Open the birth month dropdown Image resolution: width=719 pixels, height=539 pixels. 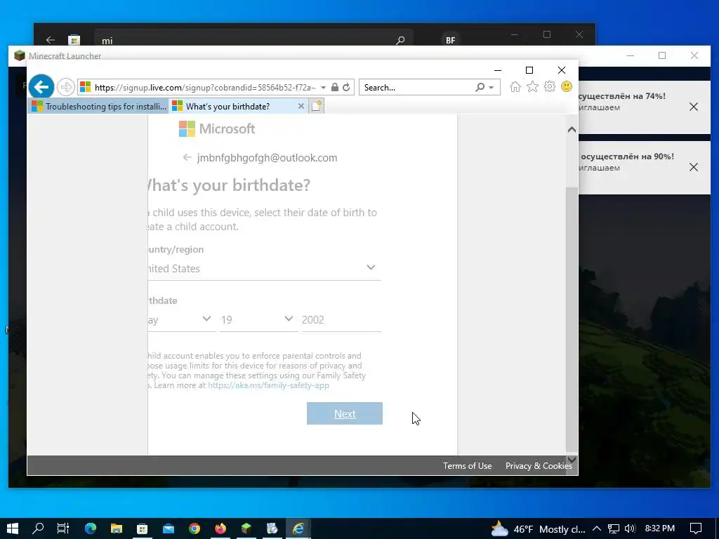click(x=182, y=319)
